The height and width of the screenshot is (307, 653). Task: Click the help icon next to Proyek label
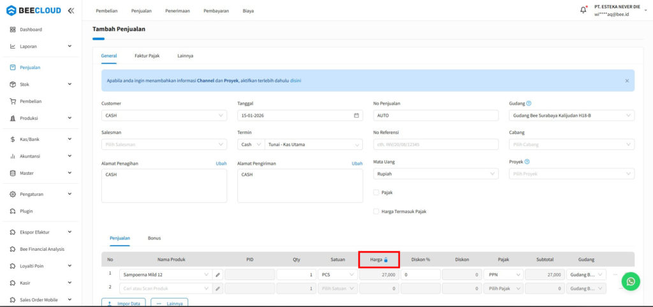click(x=527, y=162)
